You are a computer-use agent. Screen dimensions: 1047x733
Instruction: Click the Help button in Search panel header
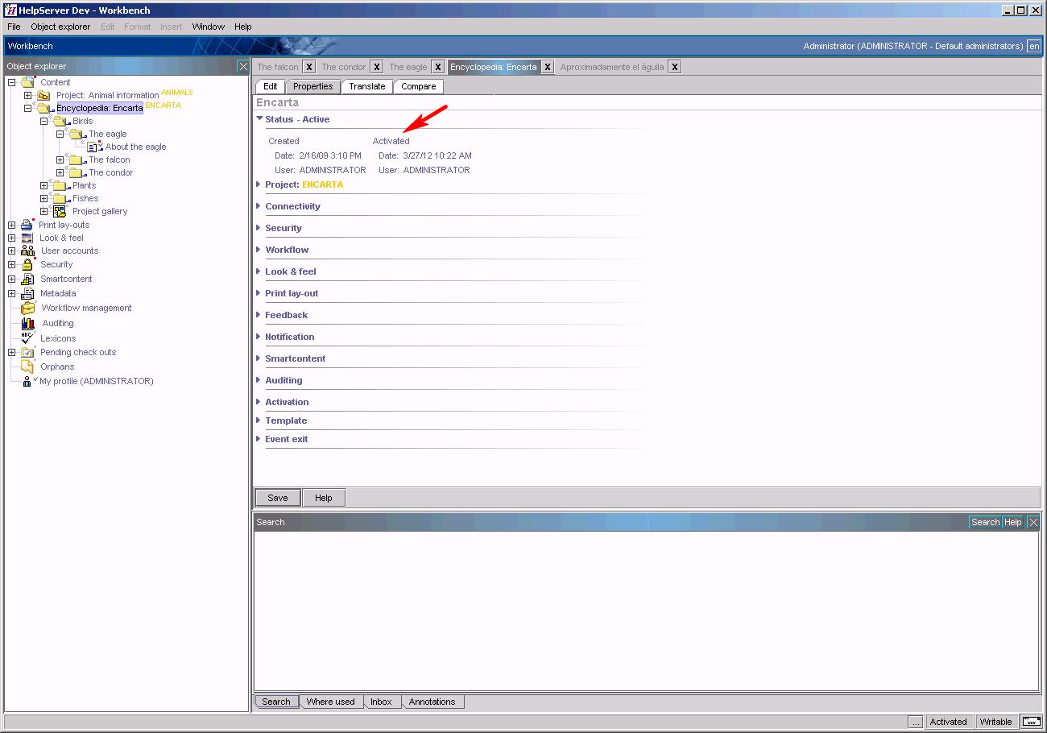1013,522
